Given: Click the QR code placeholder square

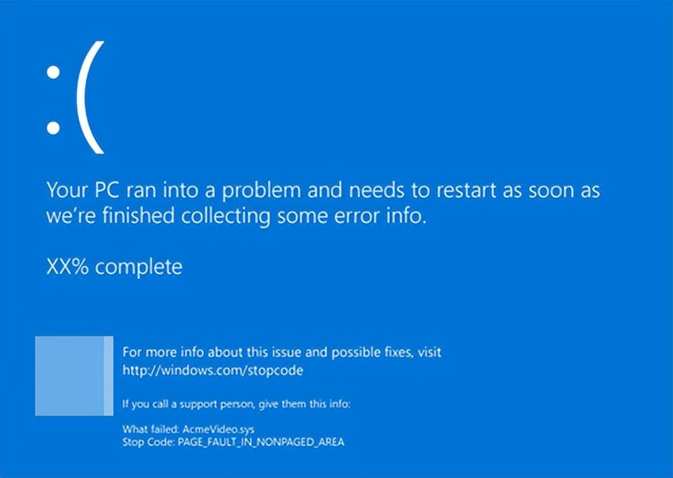Looking at the screenshot, I should point(74,376).
